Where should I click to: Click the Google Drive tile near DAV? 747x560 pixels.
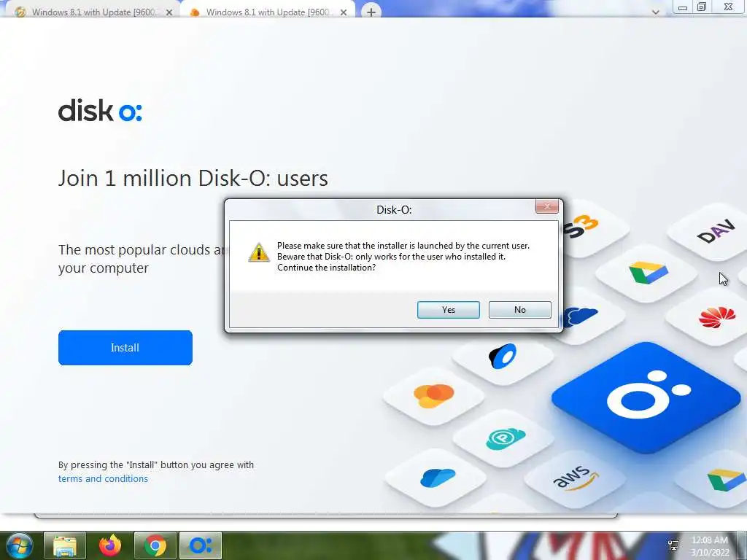[x=648, y=273]
